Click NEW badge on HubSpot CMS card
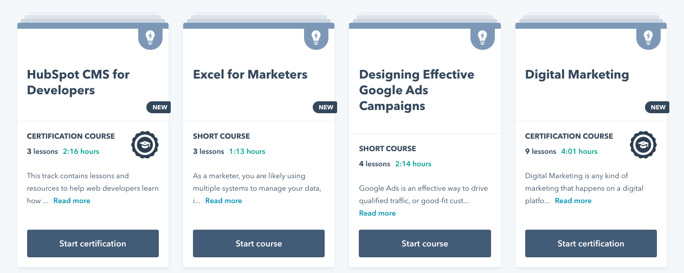Screen dimensions: 684x273 coord(159,107)
